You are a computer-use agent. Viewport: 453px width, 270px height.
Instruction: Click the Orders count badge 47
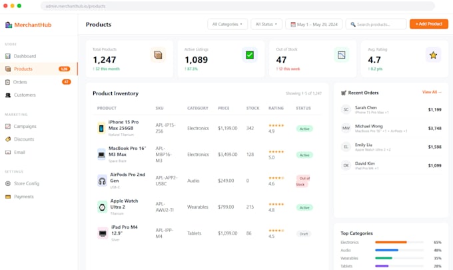[67, 82]
